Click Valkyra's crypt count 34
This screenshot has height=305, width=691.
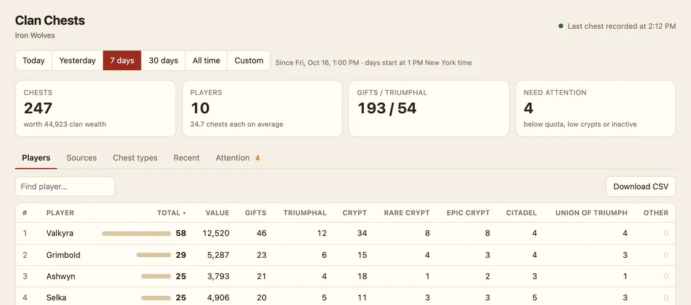tap(362, 234)
